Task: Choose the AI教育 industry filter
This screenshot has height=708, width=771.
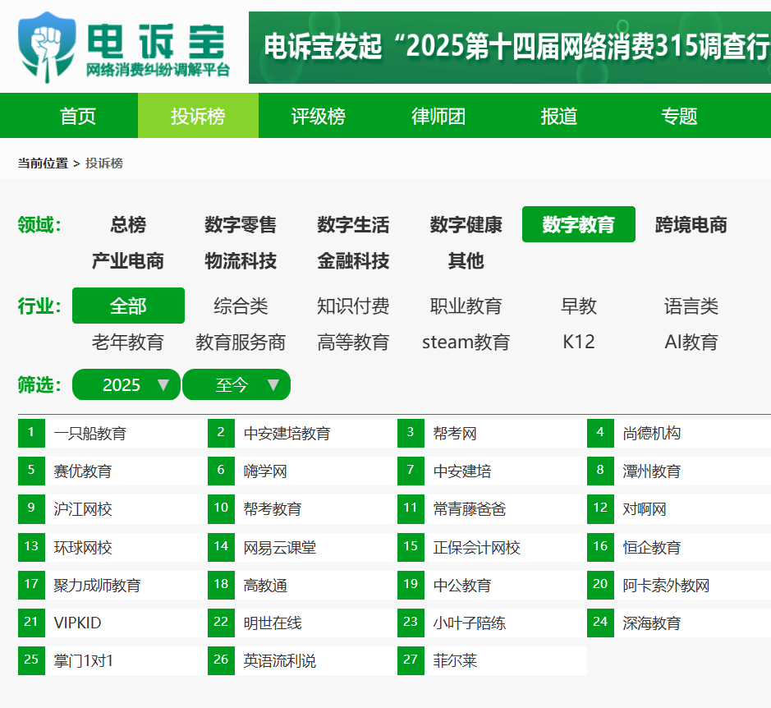Action: pyautogui.click(x=691, y=342)
